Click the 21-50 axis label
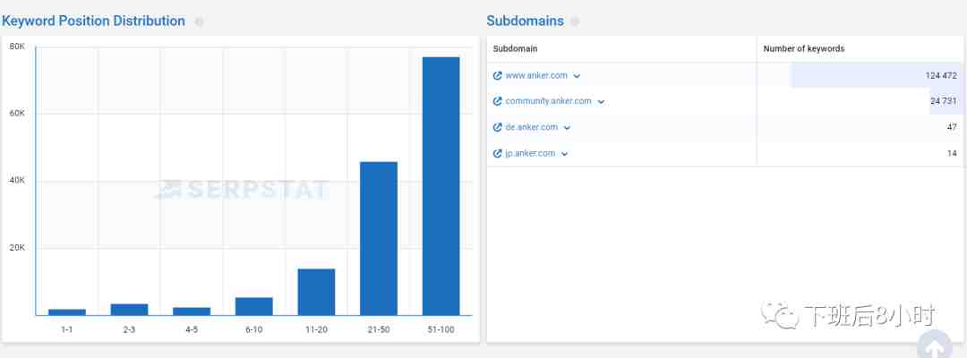Image resolution: width=967 pixels, height=358 pixels. click(378, 330)
